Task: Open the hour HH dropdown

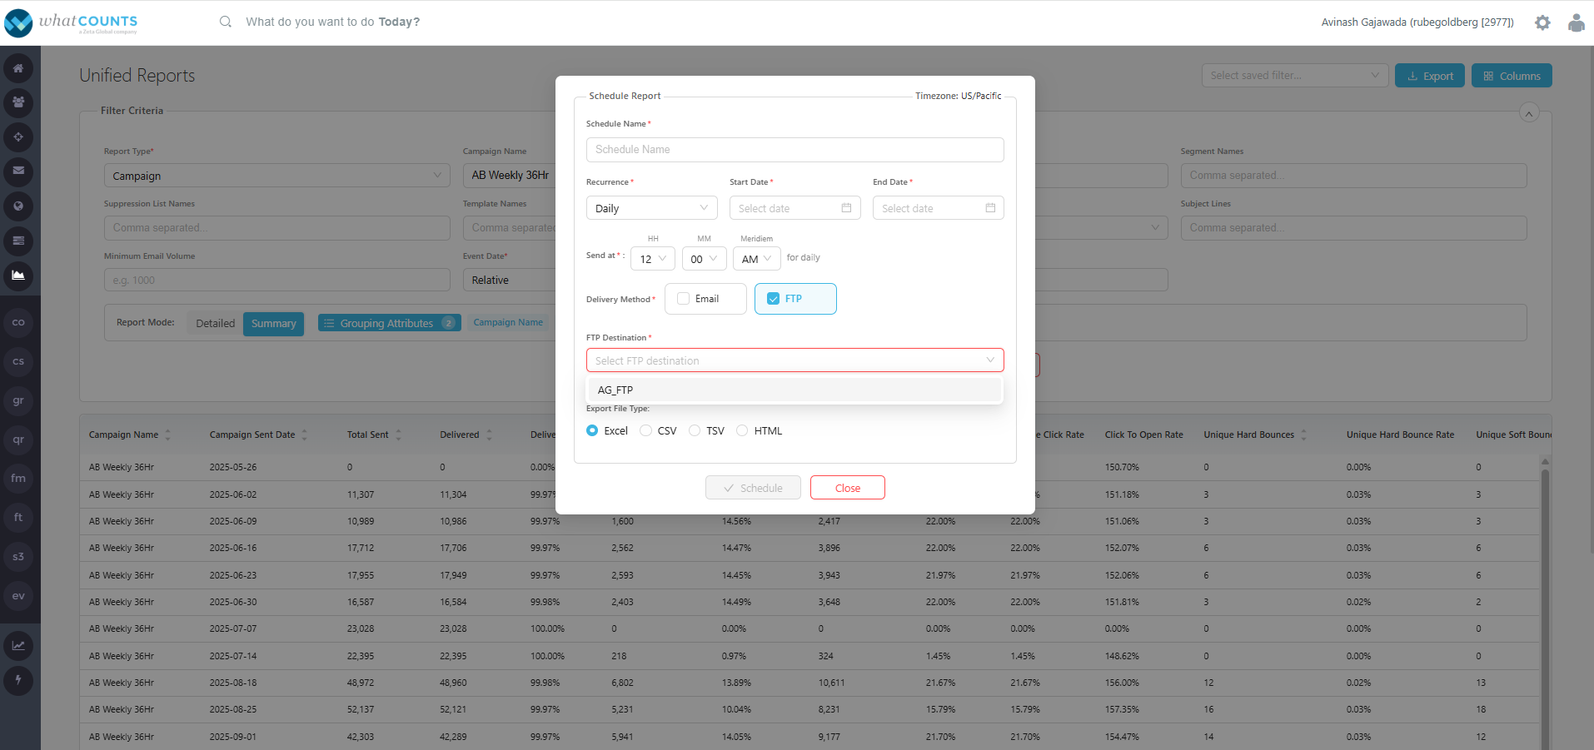Action: coord(652,259)
